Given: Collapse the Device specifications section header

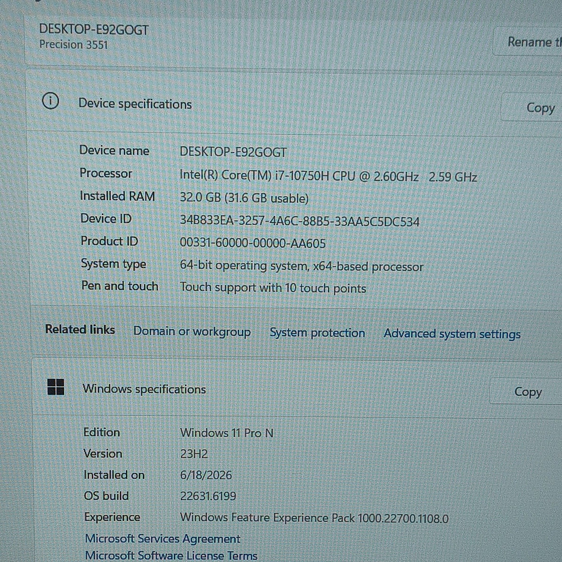Looking at the screenshot, I should (x=294, y=103).
